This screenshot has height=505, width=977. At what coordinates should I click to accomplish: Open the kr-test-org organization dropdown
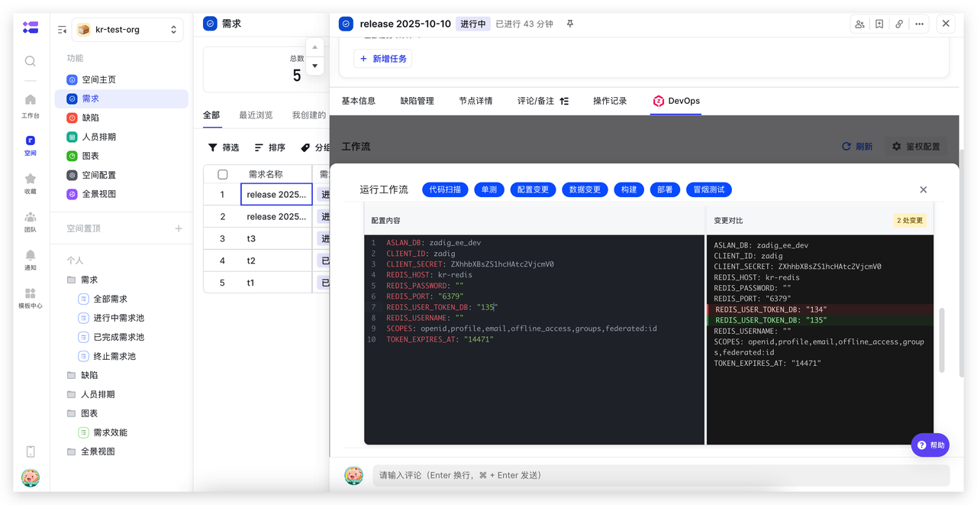127,29
